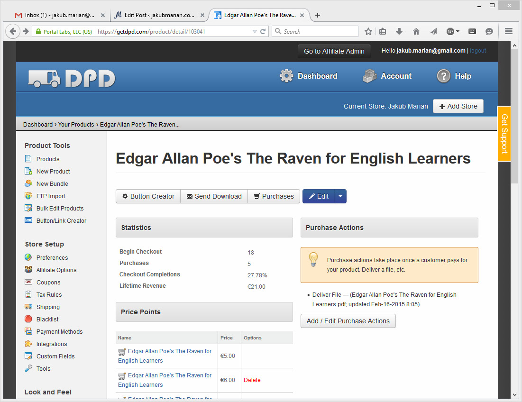Click the logout link
The width and height of the screenshot is (522, 402).
click(478, 51)
